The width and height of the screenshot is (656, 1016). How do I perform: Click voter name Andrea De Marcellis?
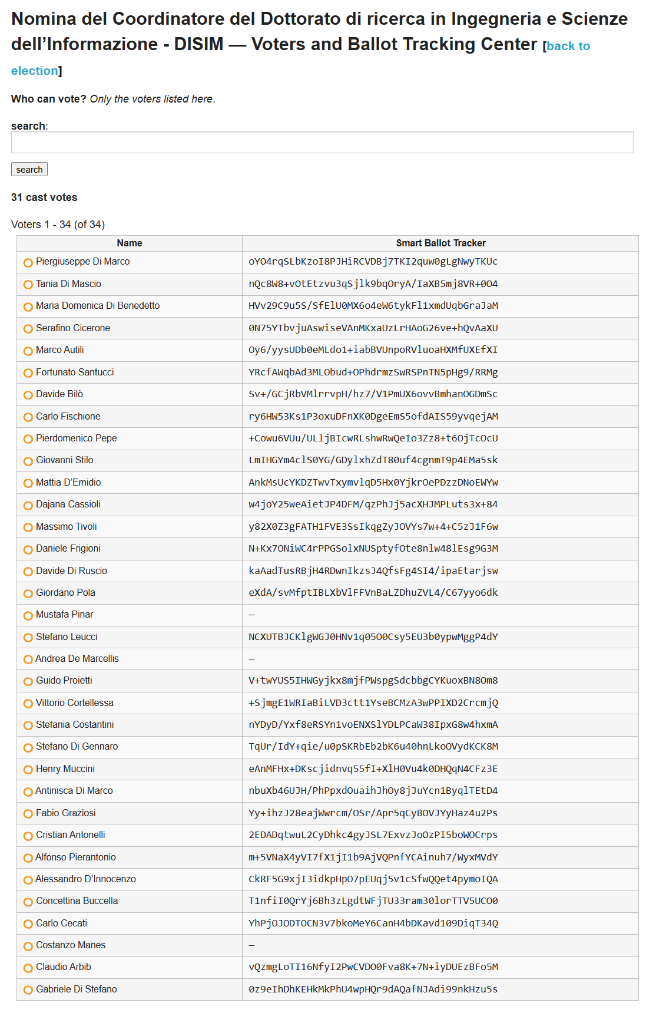tap(77, 659)
